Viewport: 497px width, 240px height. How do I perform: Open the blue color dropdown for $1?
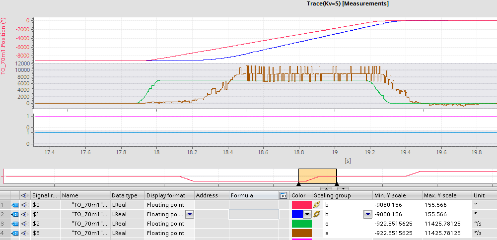click(x=307, y=214)
